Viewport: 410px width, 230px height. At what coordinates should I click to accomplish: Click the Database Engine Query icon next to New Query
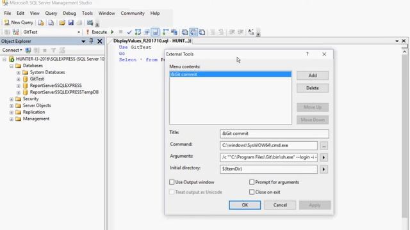[x=41, y=23]
